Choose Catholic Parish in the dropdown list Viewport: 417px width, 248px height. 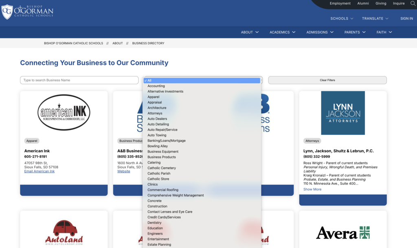click(x=159, y=173)
